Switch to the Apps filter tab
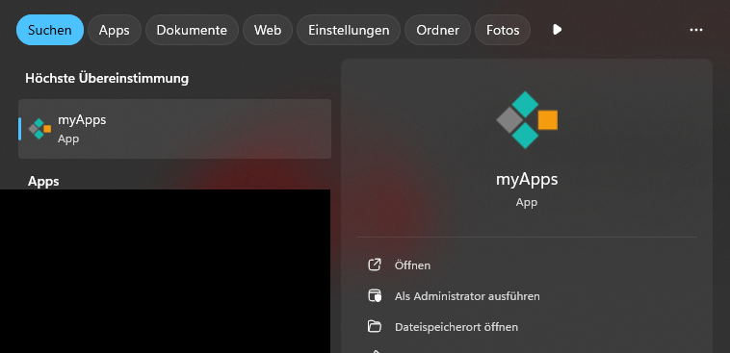This screenshot has height=353, width=730. [114, 30]
